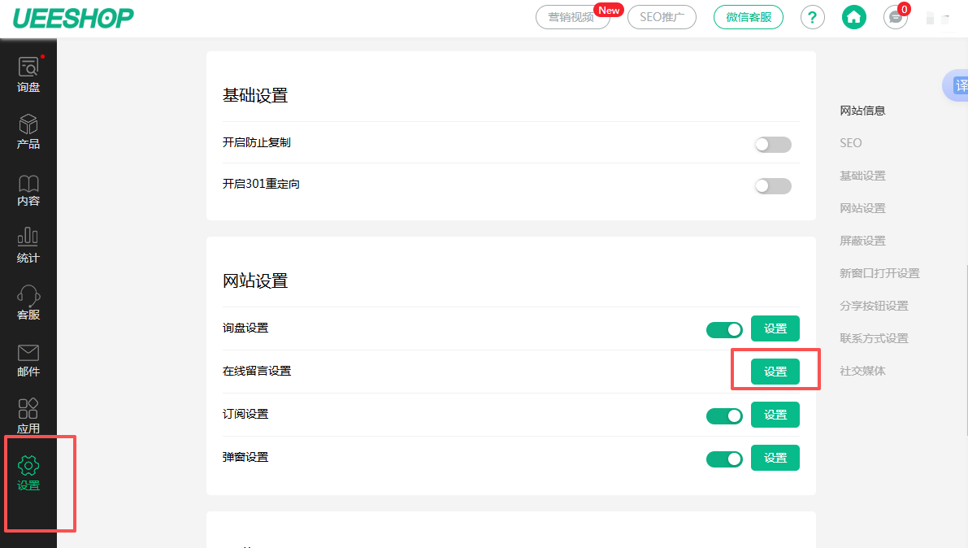This screenshot has height=548, width=968.
Task: Jump to 屏蔽设置 in right navigation
Action: tap(862, 241)
